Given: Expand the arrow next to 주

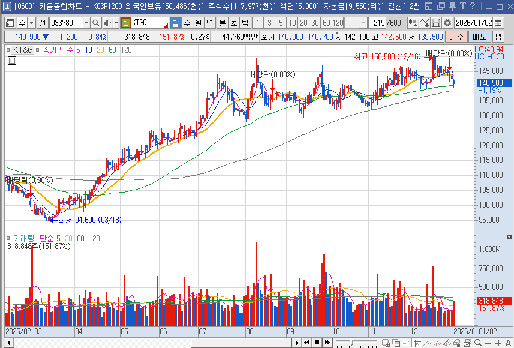Looking at the screenshot, I should 31,23.
